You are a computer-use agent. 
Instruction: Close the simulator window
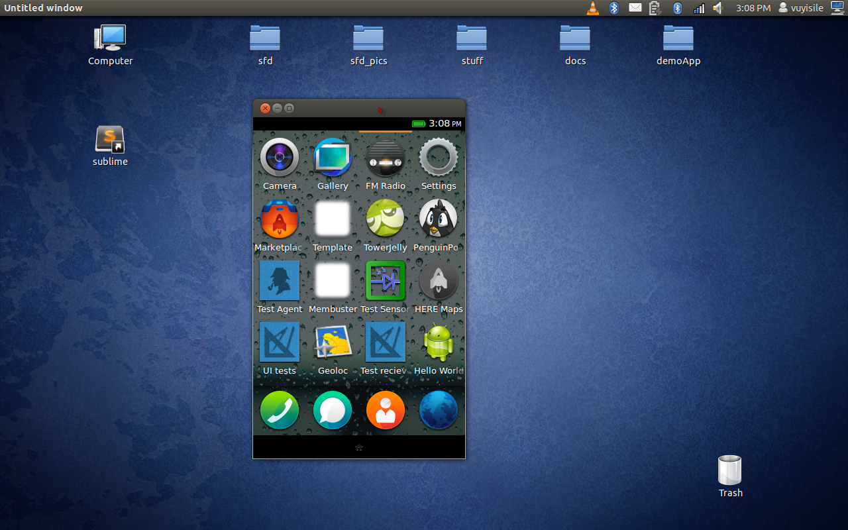pos(265,109)
